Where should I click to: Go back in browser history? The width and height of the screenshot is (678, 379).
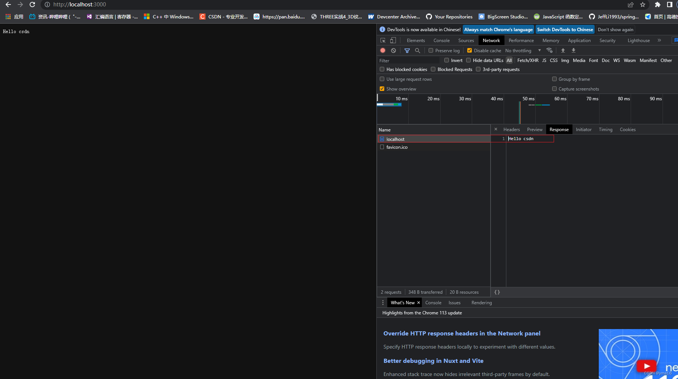[x=8, y=5]
